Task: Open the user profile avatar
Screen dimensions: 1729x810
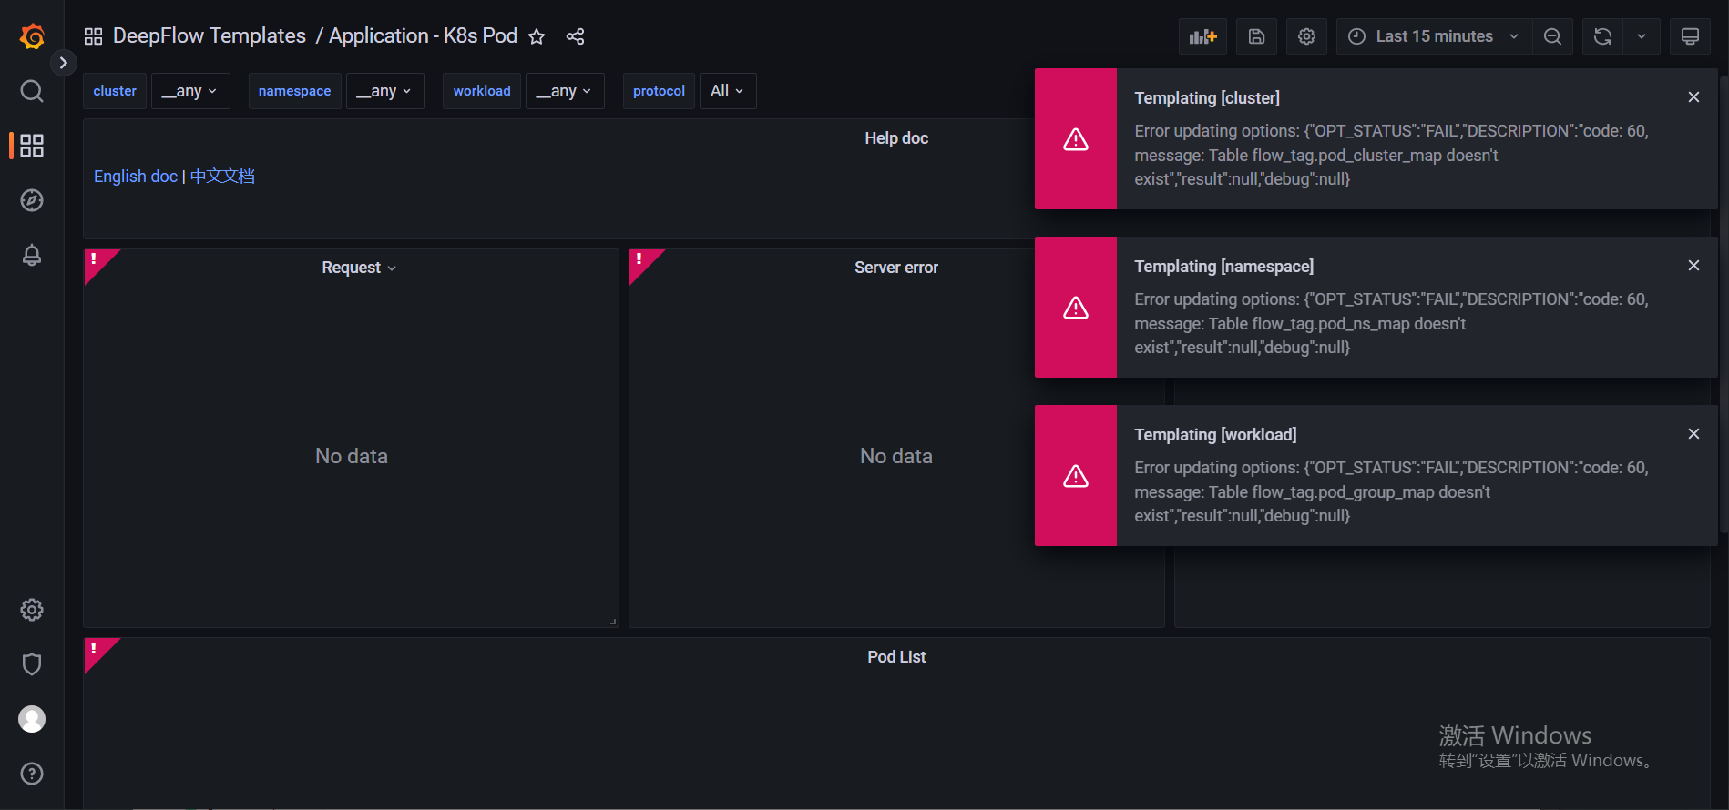Action: click(32, 719)
